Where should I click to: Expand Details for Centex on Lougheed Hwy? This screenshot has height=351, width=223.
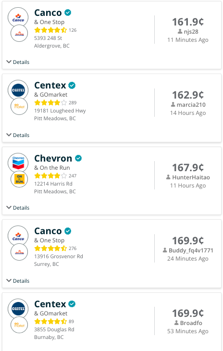tap(18, 135)
